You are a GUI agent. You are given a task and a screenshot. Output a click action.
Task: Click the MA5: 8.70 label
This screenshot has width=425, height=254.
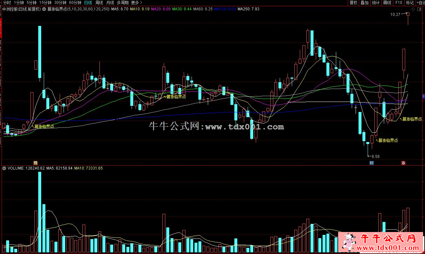[x=120, y=9]
